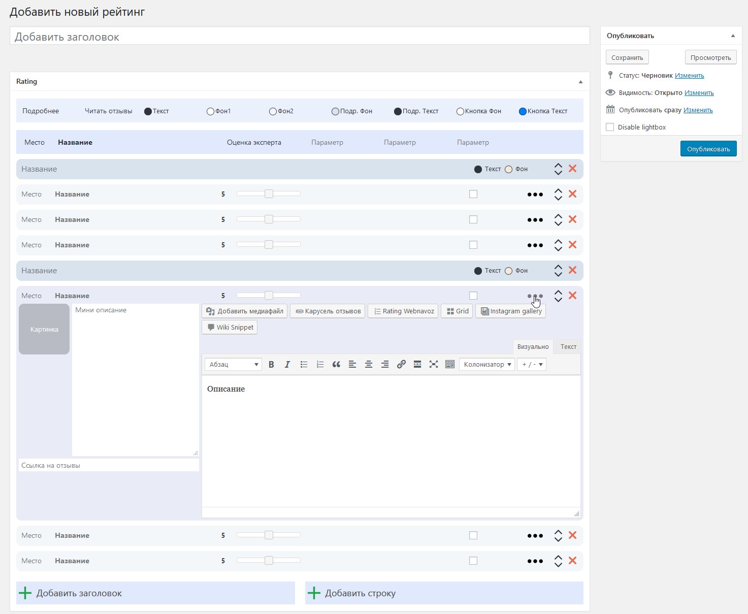The height and width of the screenshot is (614, 748).
Task: Select the Кнопка Фон radio option
Action: (460, 111)
